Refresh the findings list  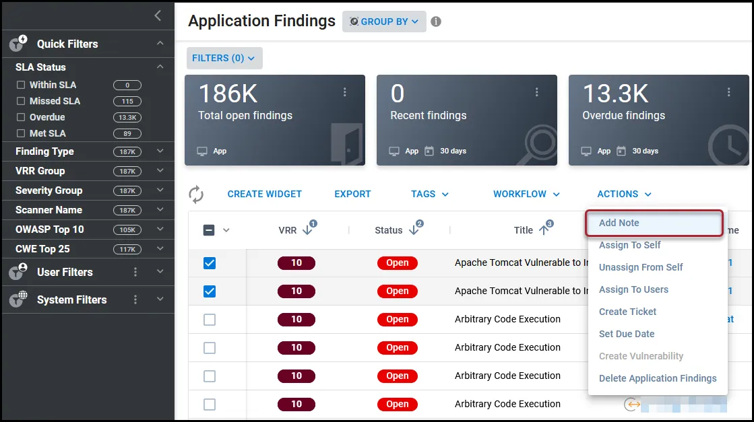pos(195,195)
